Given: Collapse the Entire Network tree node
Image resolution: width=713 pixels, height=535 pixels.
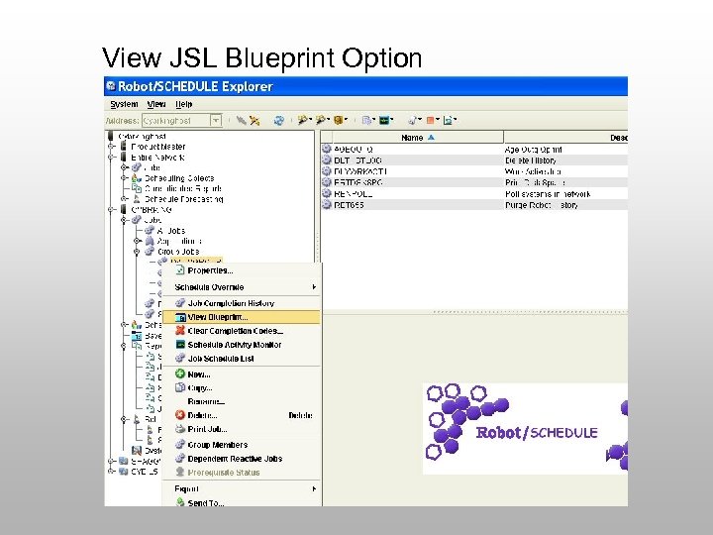Looking at the screenshot, I should [x=111, y=157].
